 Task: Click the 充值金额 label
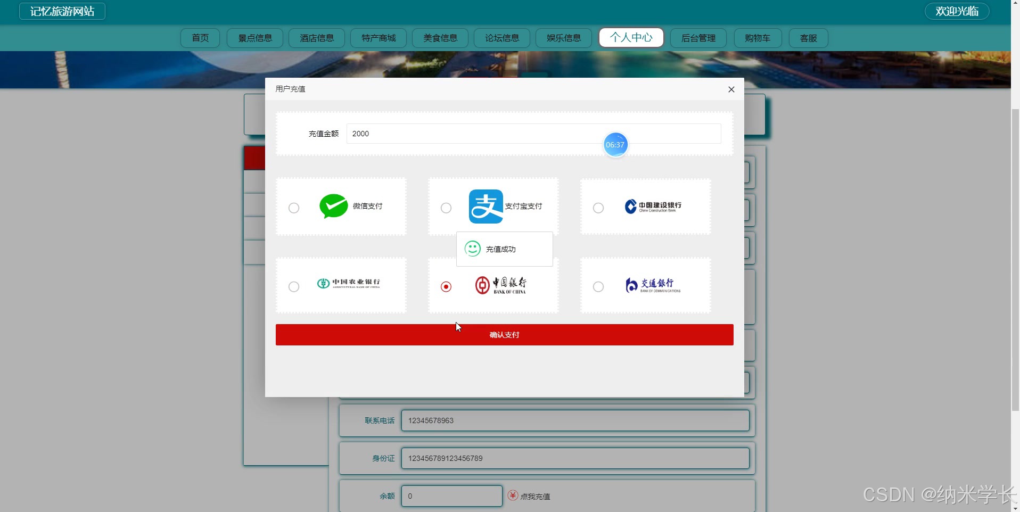pyautogui.click(x=324, y=134)
